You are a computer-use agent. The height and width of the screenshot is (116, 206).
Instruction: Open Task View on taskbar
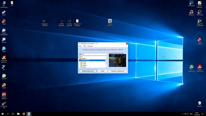click(x=13, y=114)
